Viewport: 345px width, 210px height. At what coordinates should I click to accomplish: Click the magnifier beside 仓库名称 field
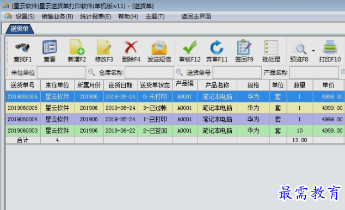[179, 72]
